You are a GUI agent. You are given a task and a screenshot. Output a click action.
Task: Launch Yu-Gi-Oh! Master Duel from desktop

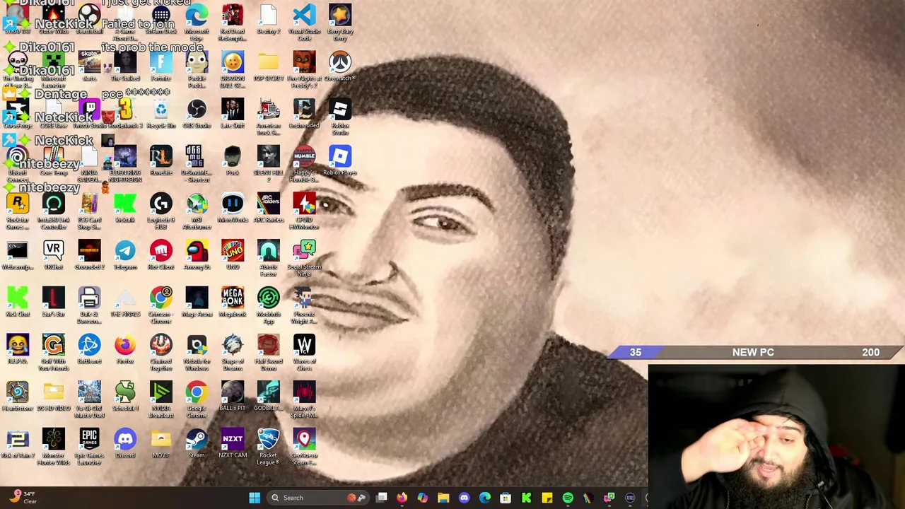[x=89, y=400]
